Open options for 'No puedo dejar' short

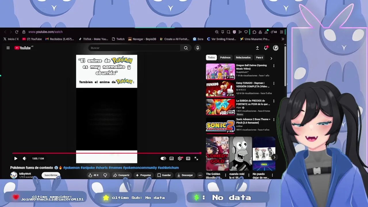click(x=272, y=175)
